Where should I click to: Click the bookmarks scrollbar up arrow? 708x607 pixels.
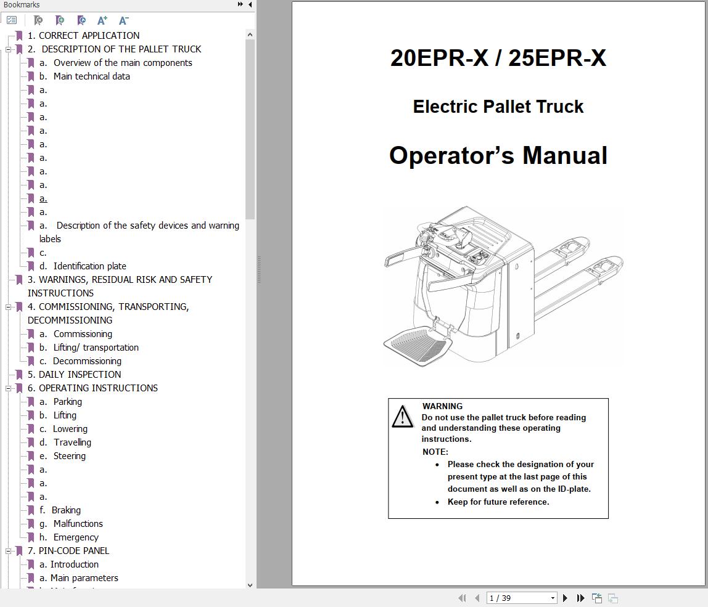pyautogui.click(x=250, y=35)
